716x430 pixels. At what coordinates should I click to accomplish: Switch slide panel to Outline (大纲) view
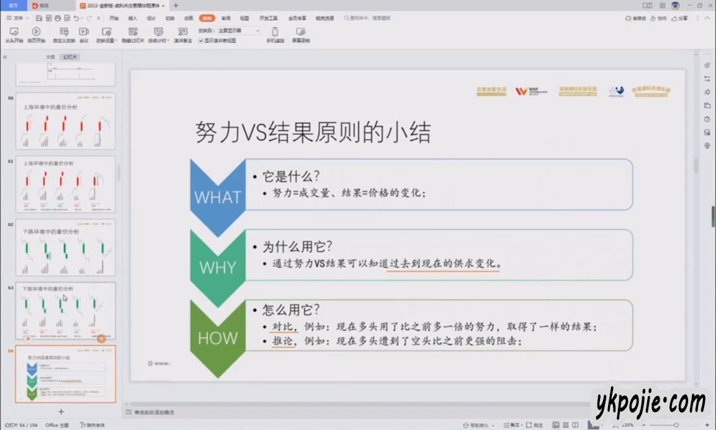coord(50,57)
